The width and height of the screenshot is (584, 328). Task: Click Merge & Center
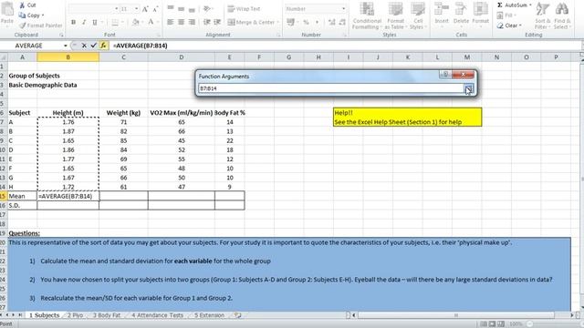[253, 22]
